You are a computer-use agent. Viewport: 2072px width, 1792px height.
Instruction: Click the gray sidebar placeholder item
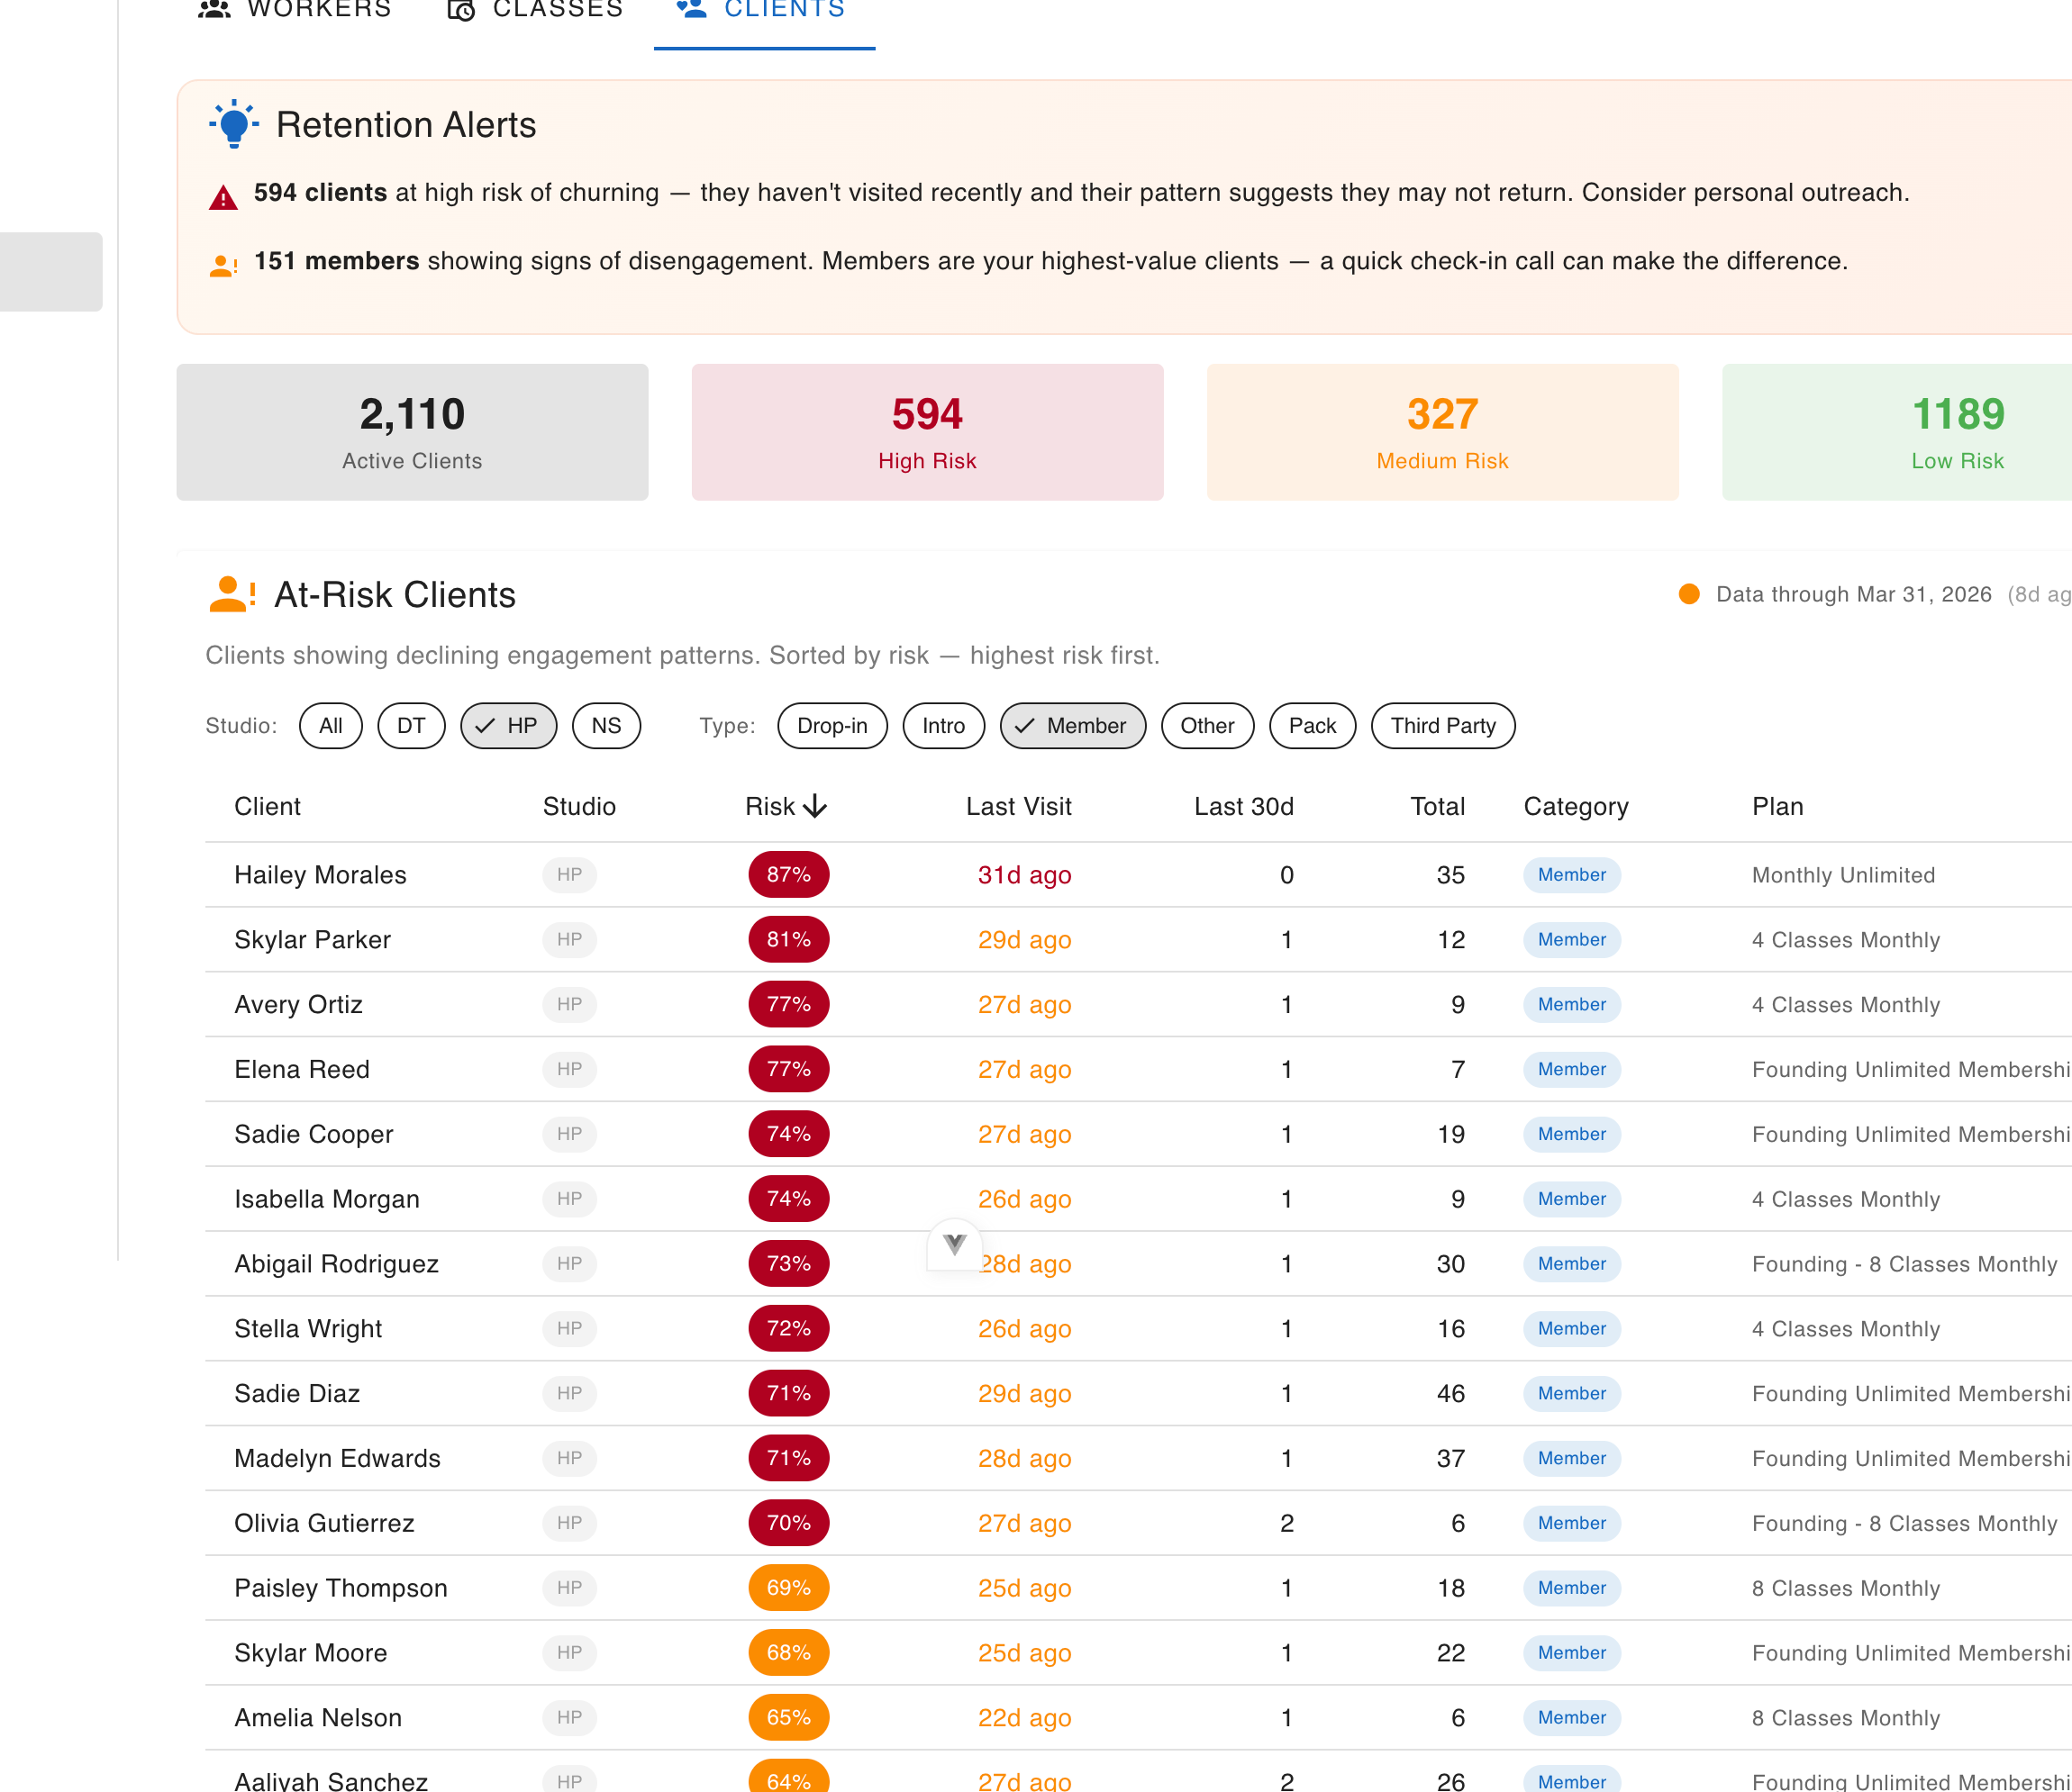tap(51, 272)
